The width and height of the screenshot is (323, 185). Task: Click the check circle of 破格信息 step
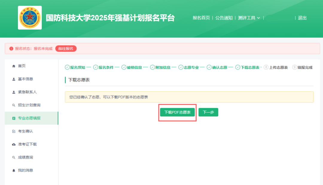(x=124, y=67)
